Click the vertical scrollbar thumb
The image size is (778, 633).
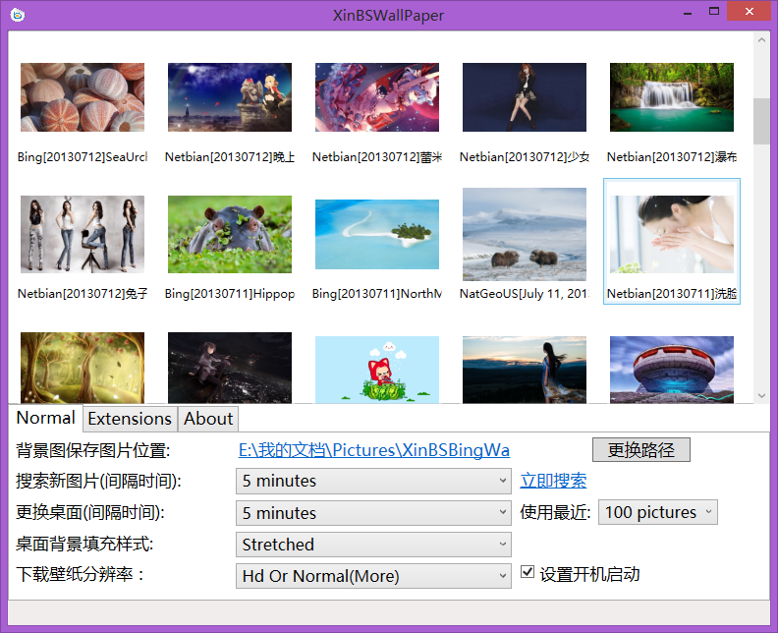click(x=761, y=121)
